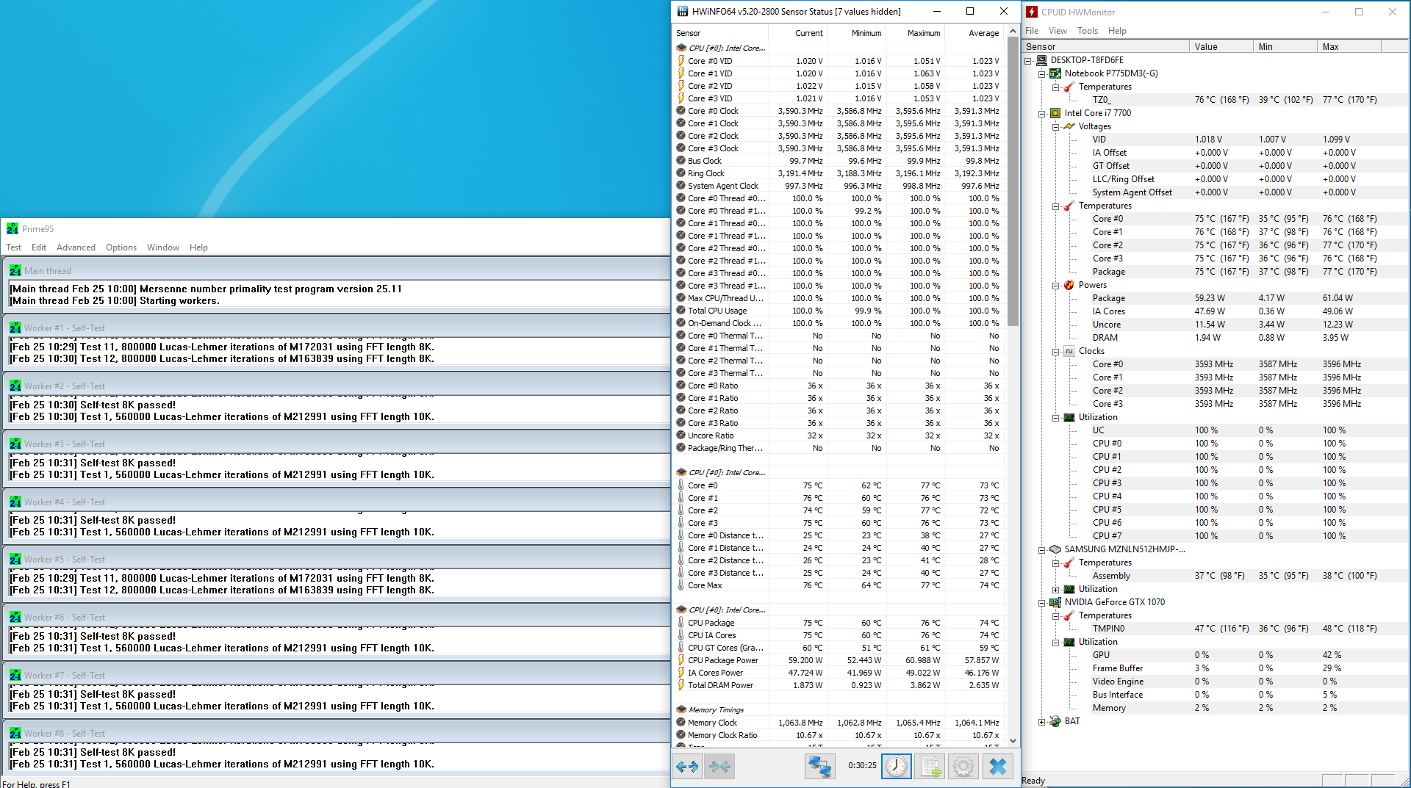
Task: Click HWiNFO expand columns arrows button
Action: 687,767
